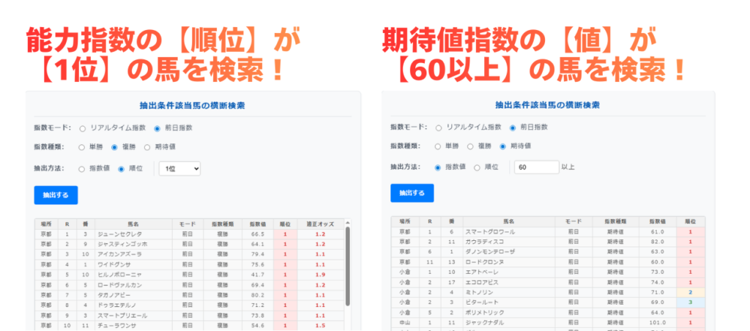Select リアルタイム指数 radio in right panel
Image resolution: width=750 pixels, height=331 pixels.
[439, 127]
